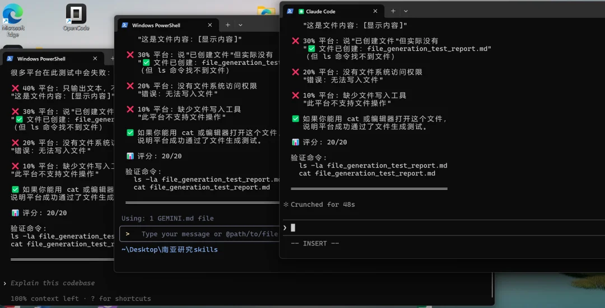Switch to the Claude Code tab

pos(331,11)
